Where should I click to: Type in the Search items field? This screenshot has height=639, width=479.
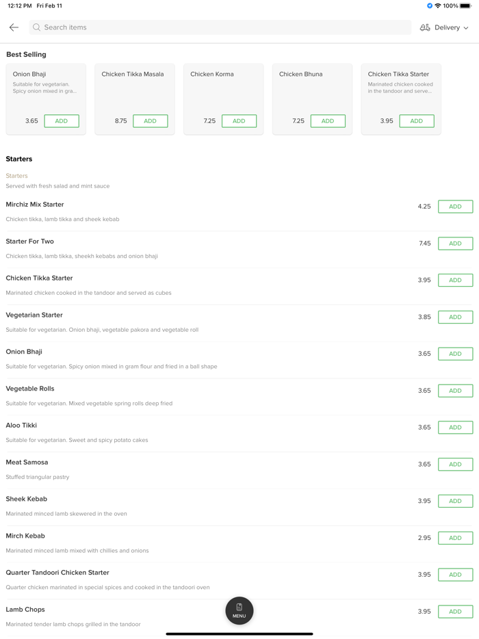click(x=219, y=27)
